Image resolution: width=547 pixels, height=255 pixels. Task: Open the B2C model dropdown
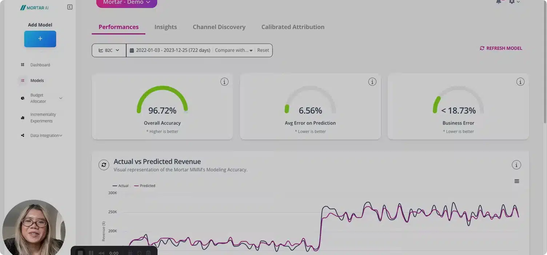[x=109, y=50]
